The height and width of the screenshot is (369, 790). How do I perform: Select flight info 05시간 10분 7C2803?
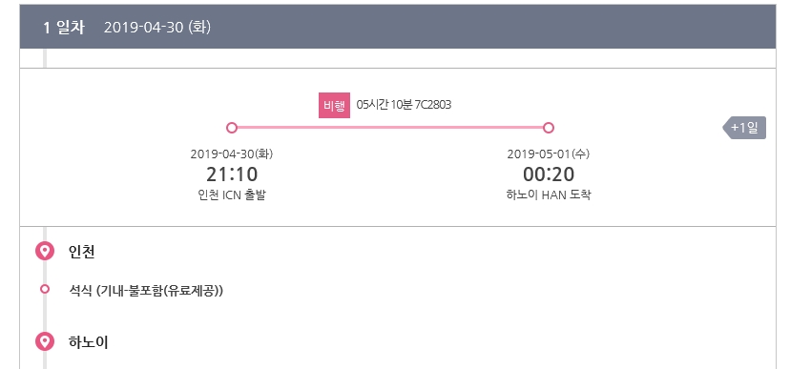coord(404,105)
